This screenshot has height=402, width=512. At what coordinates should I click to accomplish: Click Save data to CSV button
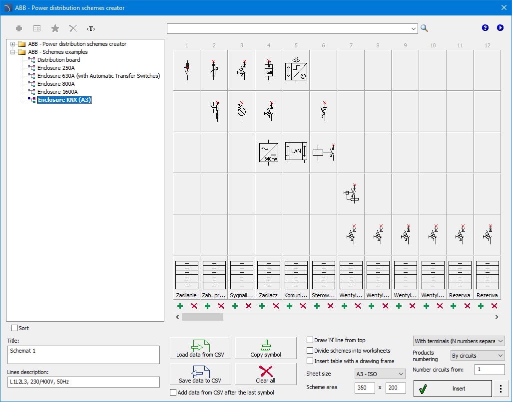pyautogui.click(x=200, y=374)
